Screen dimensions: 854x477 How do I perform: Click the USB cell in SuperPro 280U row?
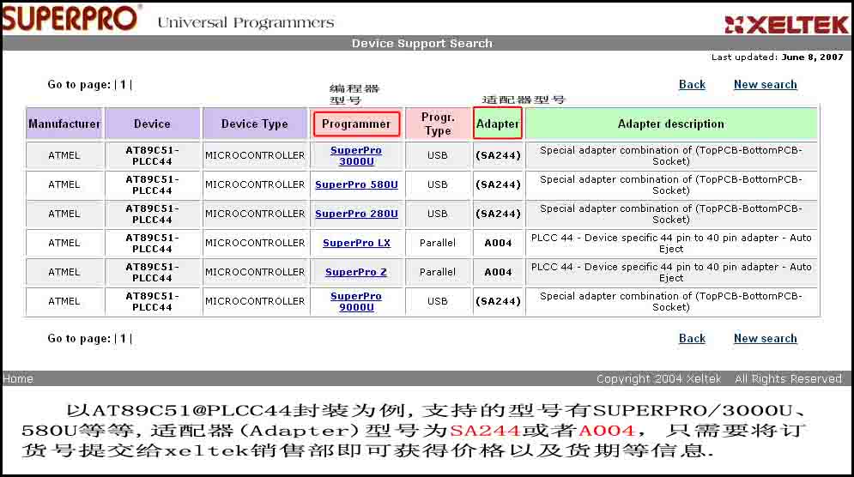[438, 214]
